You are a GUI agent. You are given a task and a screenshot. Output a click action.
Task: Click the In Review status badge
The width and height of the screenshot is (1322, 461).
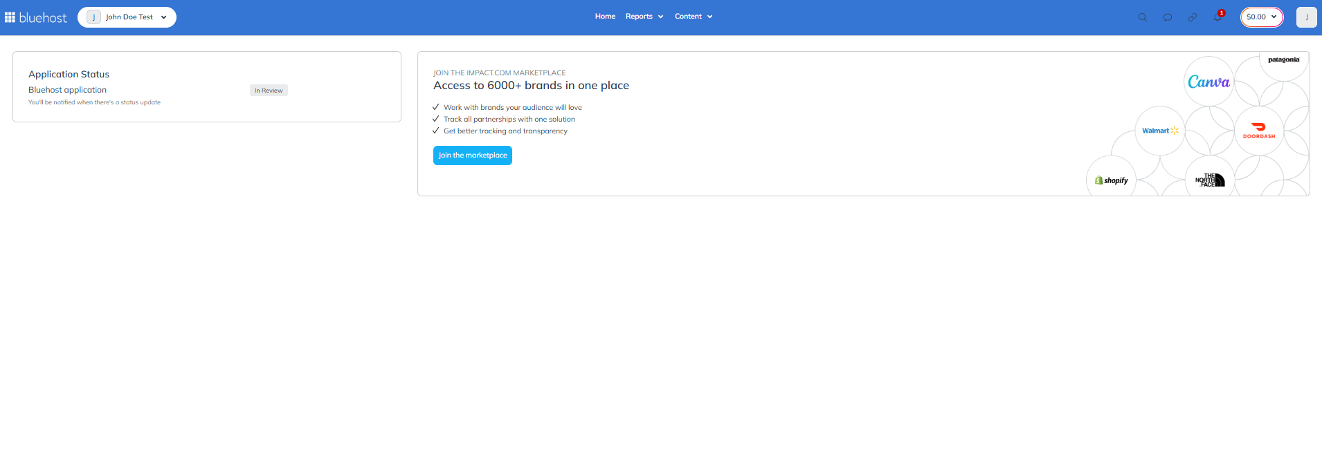click(269, 91)
